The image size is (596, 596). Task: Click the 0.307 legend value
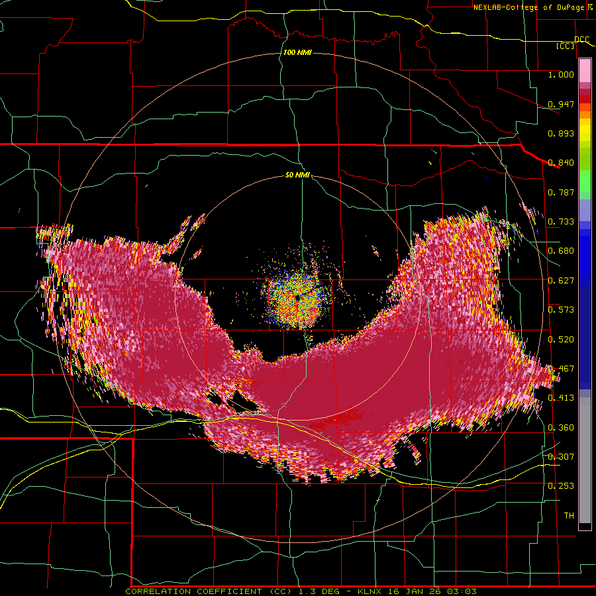pyautogui.click(x=561, y=457)
